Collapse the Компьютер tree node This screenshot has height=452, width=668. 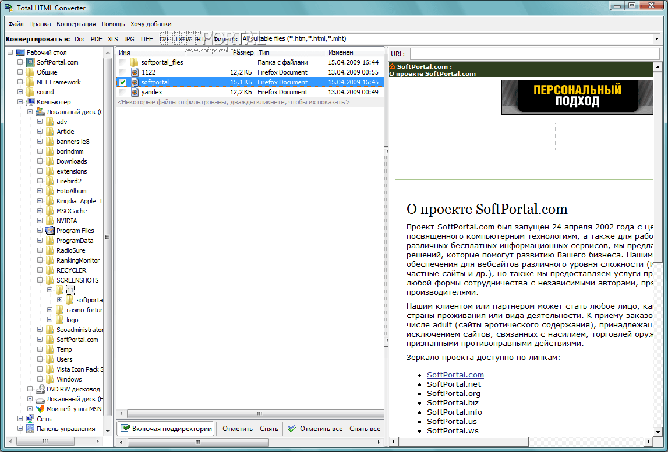point(20,102)
